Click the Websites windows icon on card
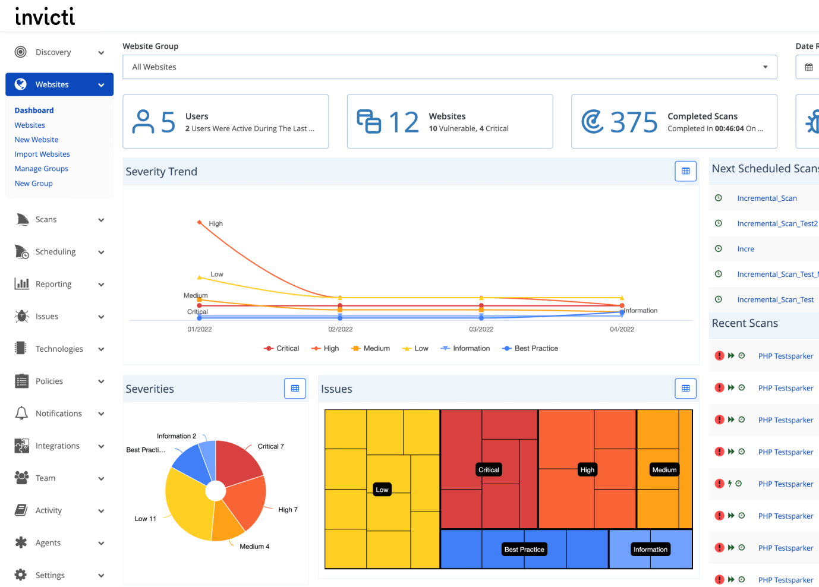This screenshot has width=819, height=587. (x=368, y=121)
